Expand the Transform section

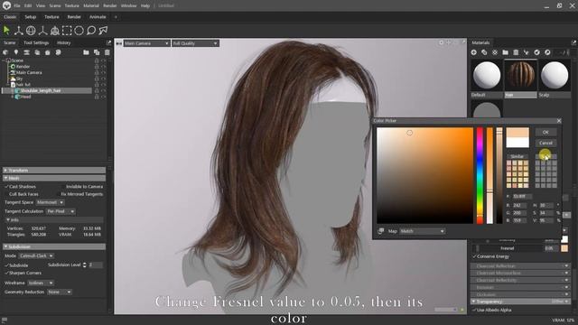(x=54, y=171)
